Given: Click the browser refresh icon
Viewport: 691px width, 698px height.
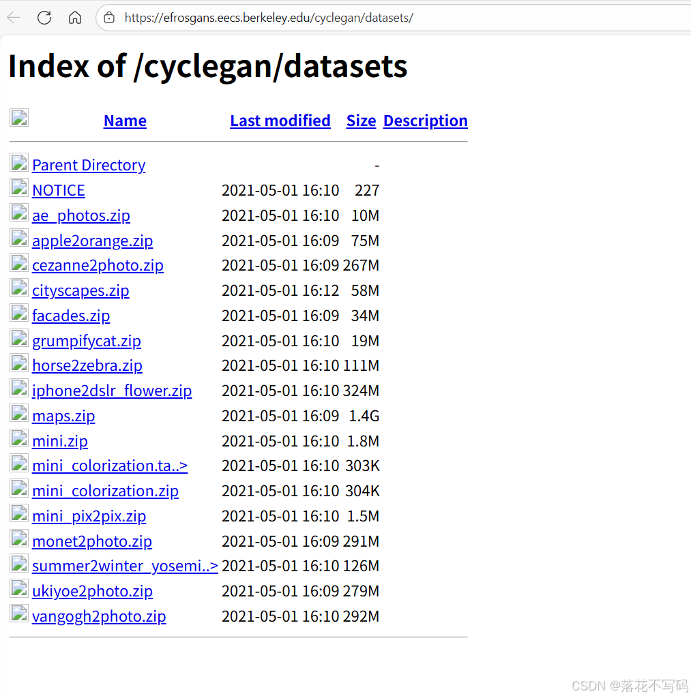Looking at the screenshot, I should (x=44, y=18).
